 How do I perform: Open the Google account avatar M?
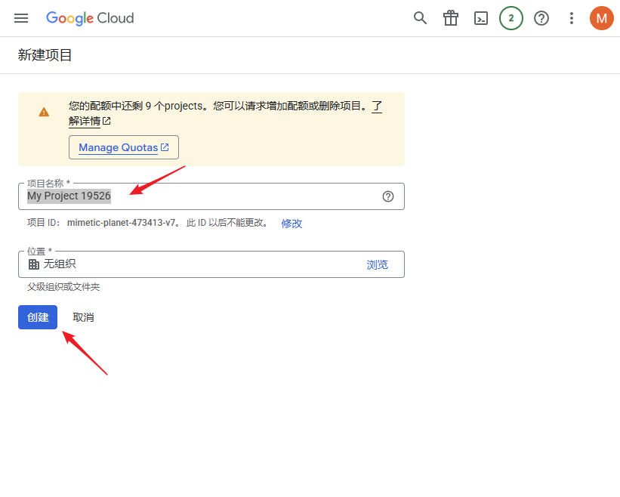click(602, 18)
